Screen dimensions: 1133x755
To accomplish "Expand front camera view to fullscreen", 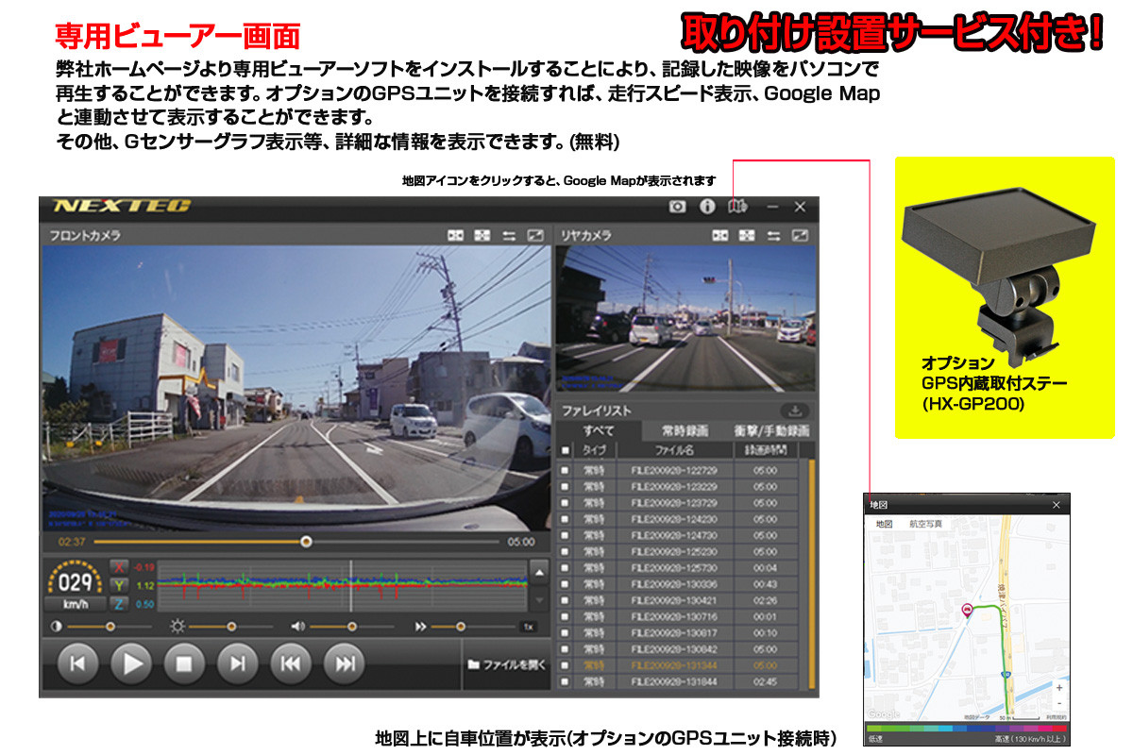I will [535, 235].
